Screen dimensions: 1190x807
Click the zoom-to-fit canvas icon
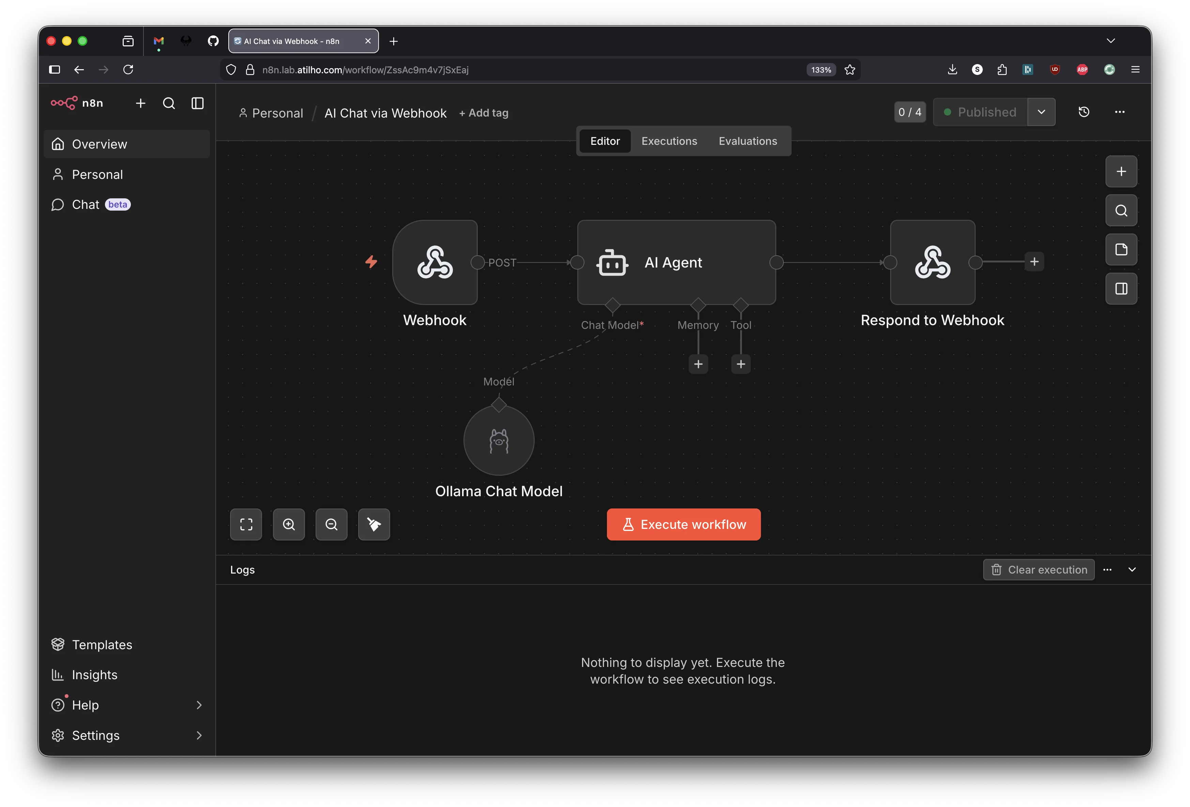tap(246, 524)
